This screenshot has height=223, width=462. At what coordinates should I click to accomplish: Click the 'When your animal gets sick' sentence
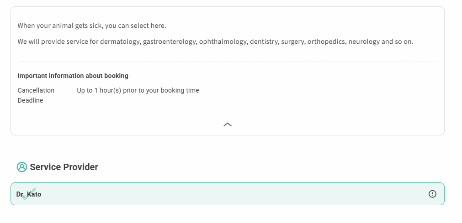pos(92,26)
